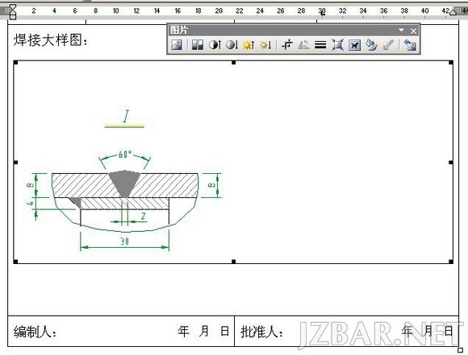The image size is (468, 355).
Task: Expand the Picture toolbar options arrow
Action: [402, 30]
